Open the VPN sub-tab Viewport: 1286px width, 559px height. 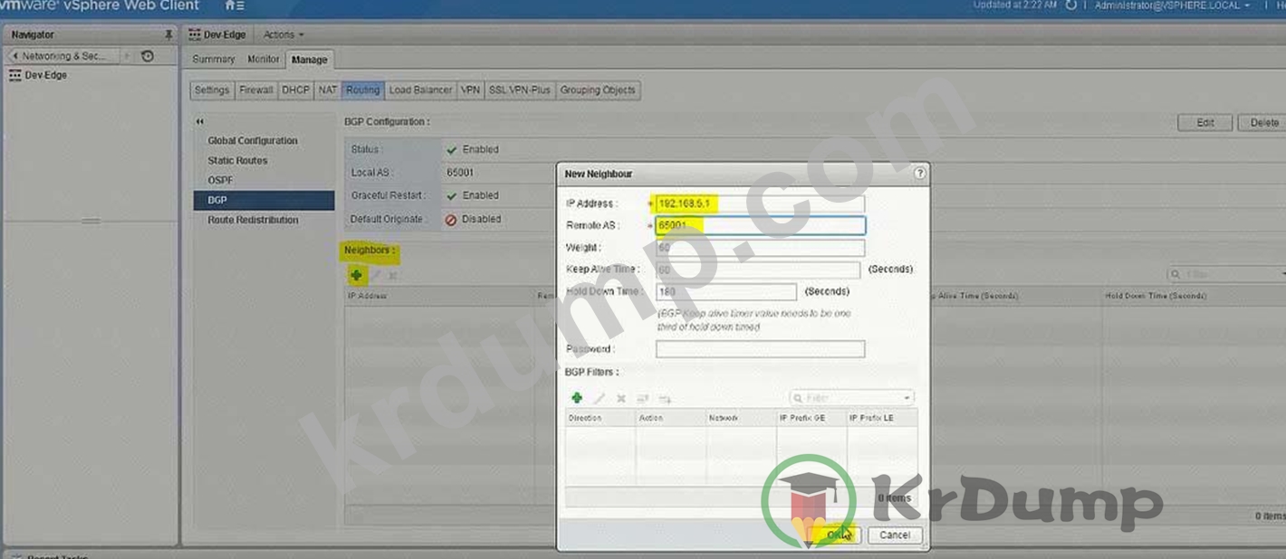pyautogui.click(x=470, y=90)
